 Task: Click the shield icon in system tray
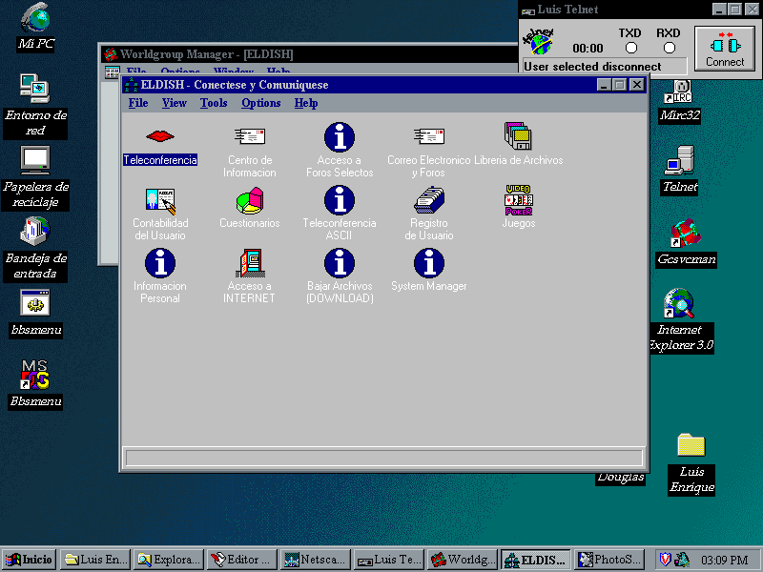(665, 560)
